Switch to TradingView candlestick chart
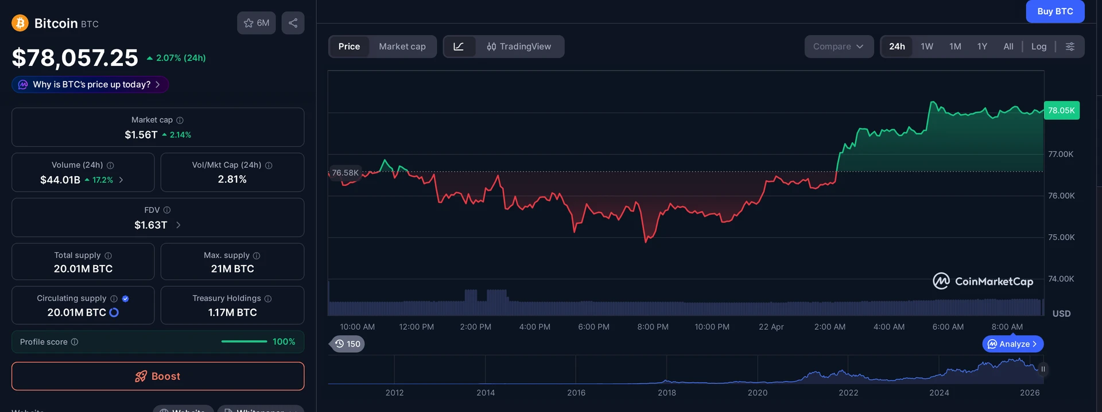The width and height of the screenshot is (1102, 412). pyautogui.click(x=519, y=46)
